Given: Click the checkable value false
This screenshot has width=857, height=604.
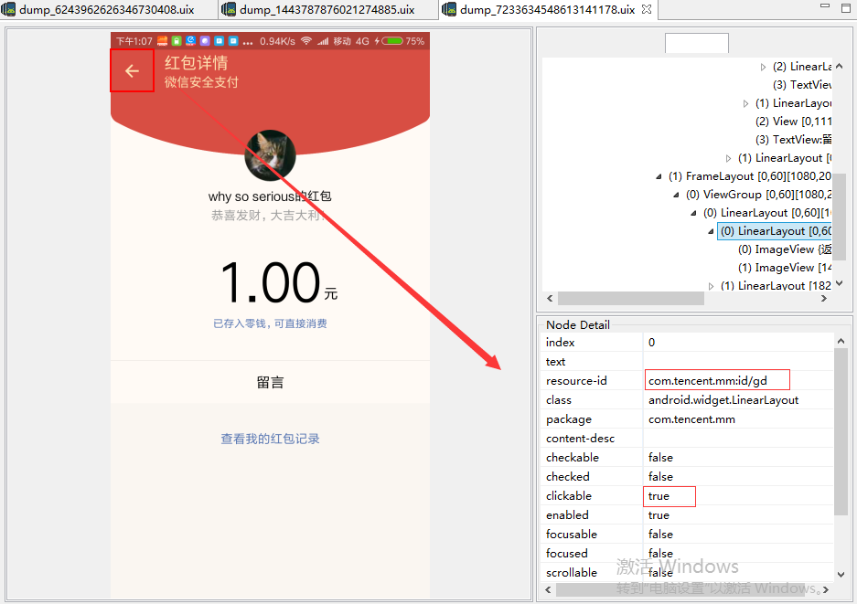Looking at the screenshot, I should (660, 457).
